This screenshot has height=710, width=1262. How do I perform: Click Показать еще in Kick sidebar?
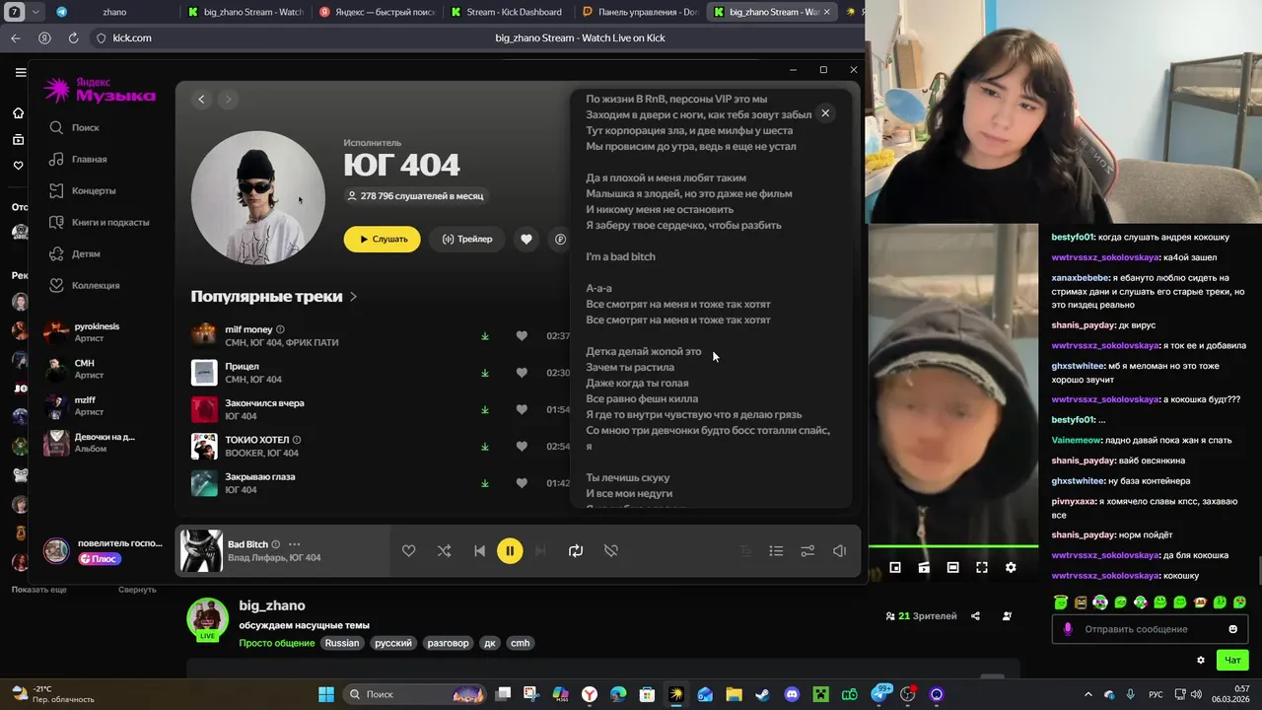(x=39, y=590)
